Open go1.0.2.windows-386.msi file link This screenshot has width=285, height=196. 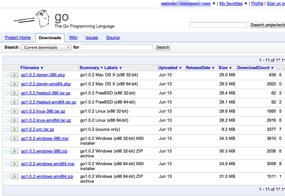tap(45, 138)
